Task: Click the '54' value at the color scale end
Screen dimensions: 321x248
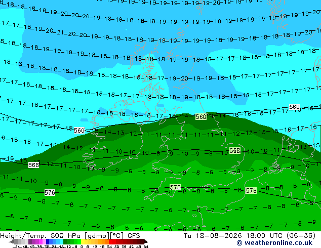Action: tap(146, 247)
